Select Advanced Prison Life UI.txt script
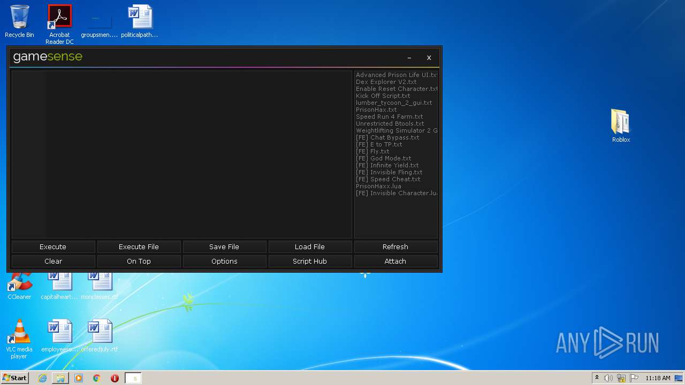 [397, 75]
